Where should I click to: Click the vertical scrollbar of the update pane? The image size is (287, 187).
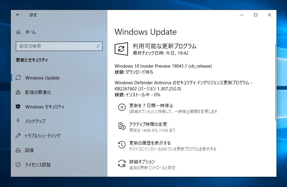[275, 82]
